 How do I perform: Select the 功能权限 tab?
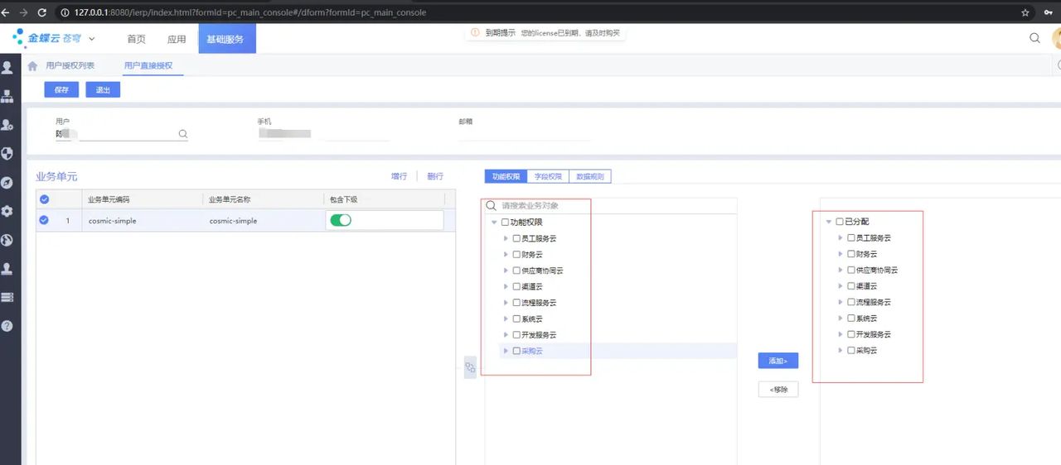pyautogui.click(x=506, y=176)
